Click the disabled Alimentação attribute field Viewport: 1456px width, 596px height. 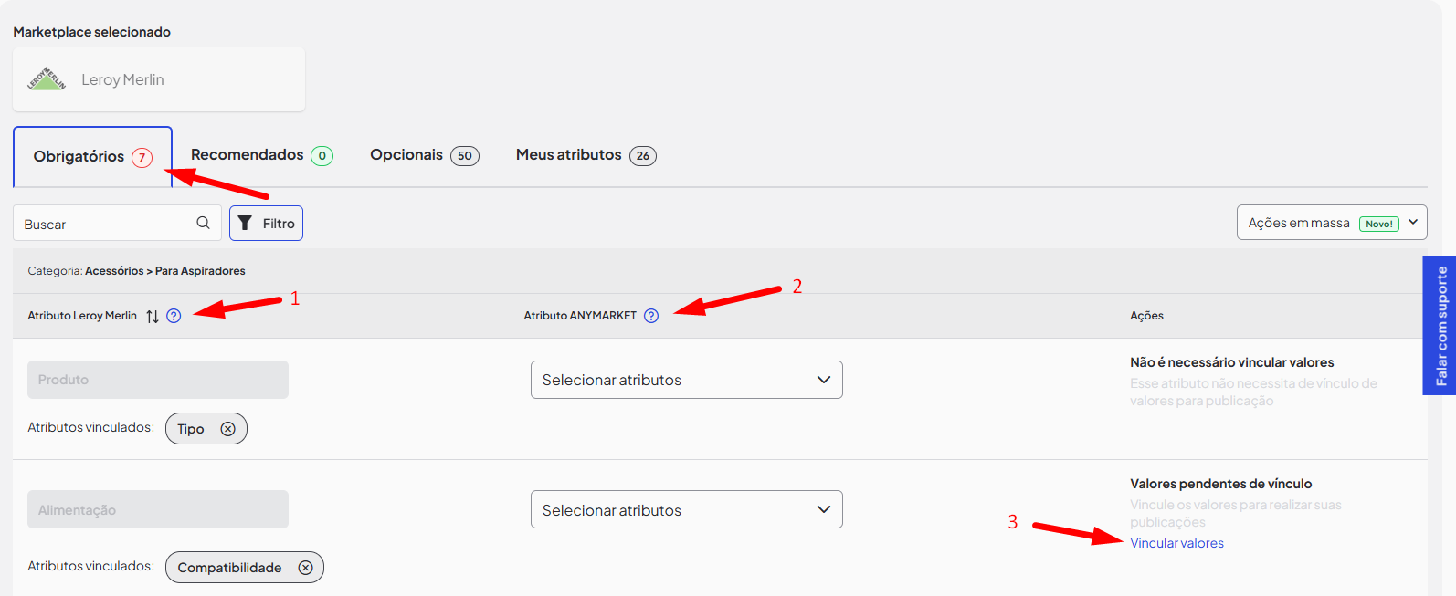pos(158,510)
